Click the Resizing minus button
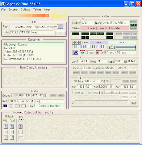 pyautogui.click(x=102, y=93)
